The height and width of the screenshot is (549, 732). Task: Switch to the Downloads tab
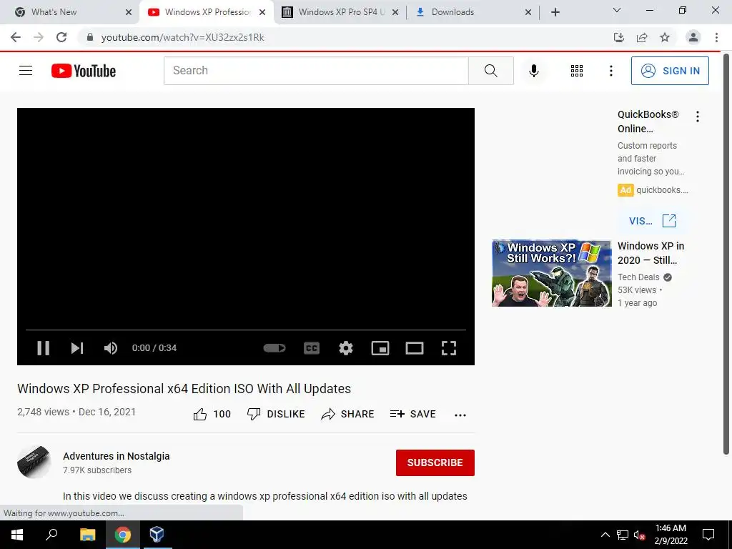coord(473,12)
